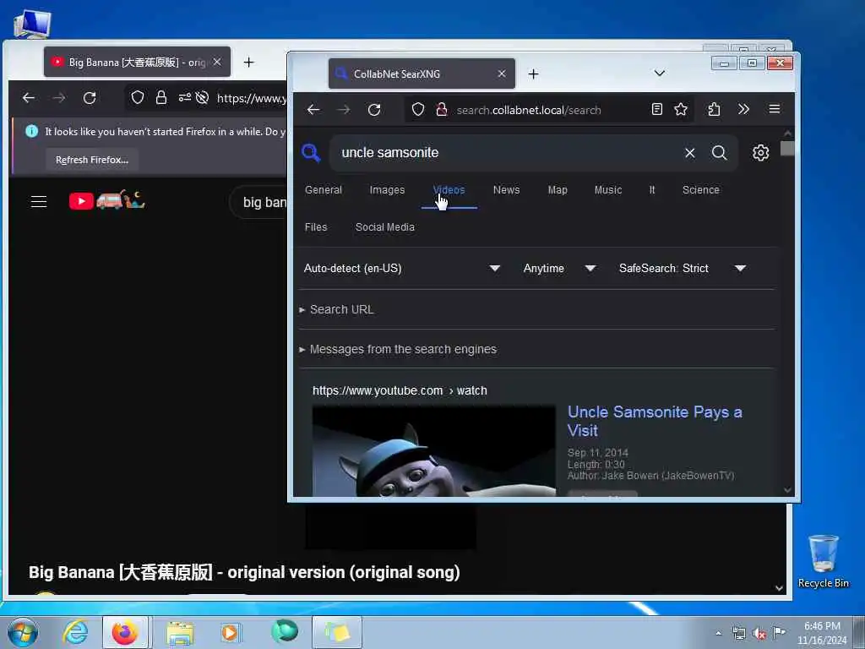Viewport: 865px width, 649px height.
Task: Select the Big Banana YouTube tab
Action: pos(137,62)
